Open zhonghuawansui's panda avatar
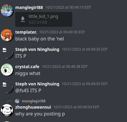Image resolution: width=127 pixels, height=122 pixels. point(7,110)
